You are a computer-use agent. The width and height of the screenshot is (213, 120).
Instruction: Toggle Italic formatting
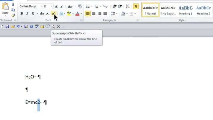coord(27,14)
